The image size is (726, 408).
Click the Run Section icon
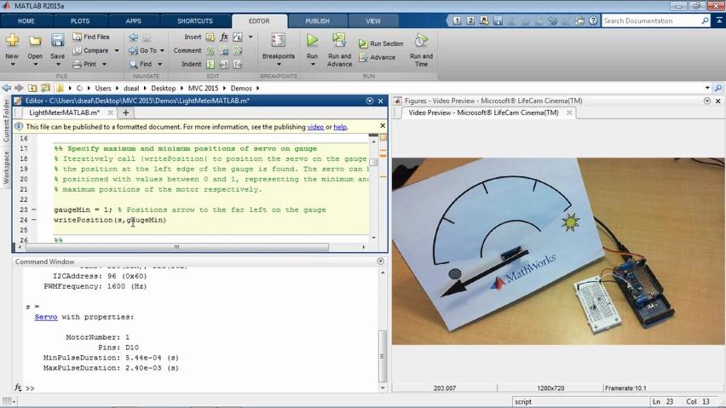click(x=364, y=44)
